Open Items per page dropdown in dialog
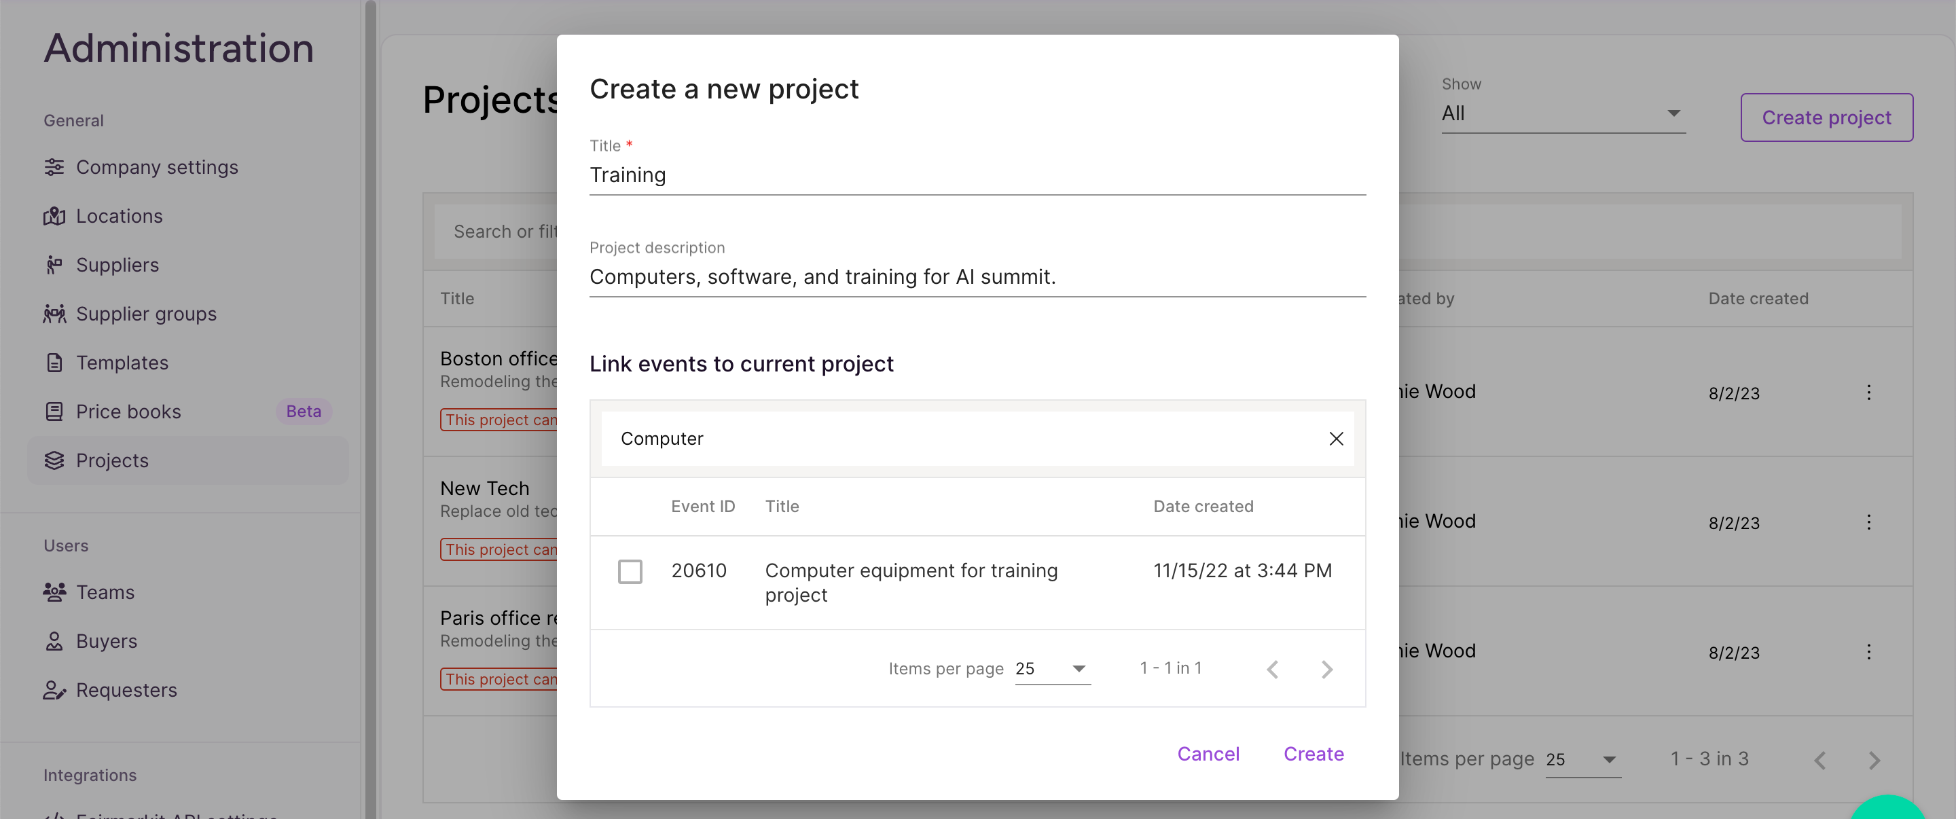1956x819 pixels. point(1053,669)
